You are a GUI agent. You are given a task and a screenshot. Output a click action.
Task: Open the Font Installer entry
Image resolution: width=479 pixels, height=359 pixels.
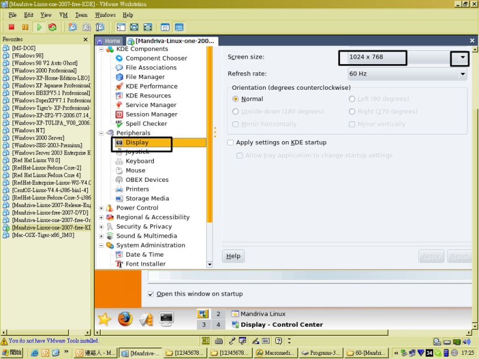click(x=145, y=264)
